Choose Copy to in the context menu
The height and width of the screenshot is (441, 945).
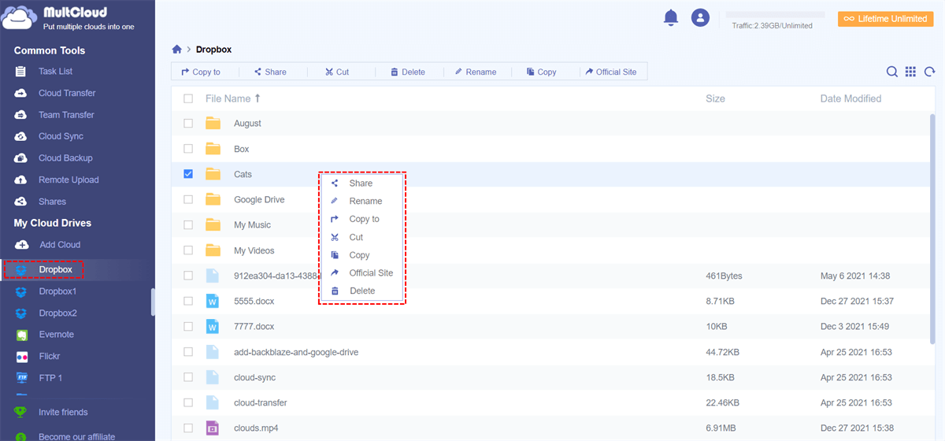tap(364, 219)
